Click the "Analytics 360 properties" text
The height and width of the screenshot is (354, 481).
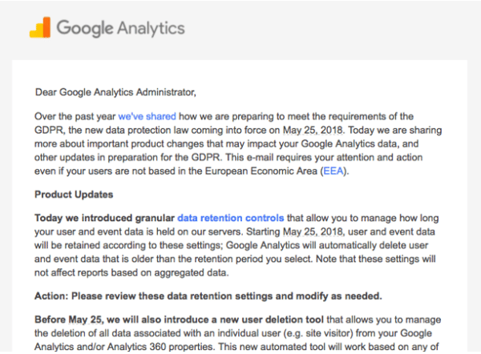point(160,347)
